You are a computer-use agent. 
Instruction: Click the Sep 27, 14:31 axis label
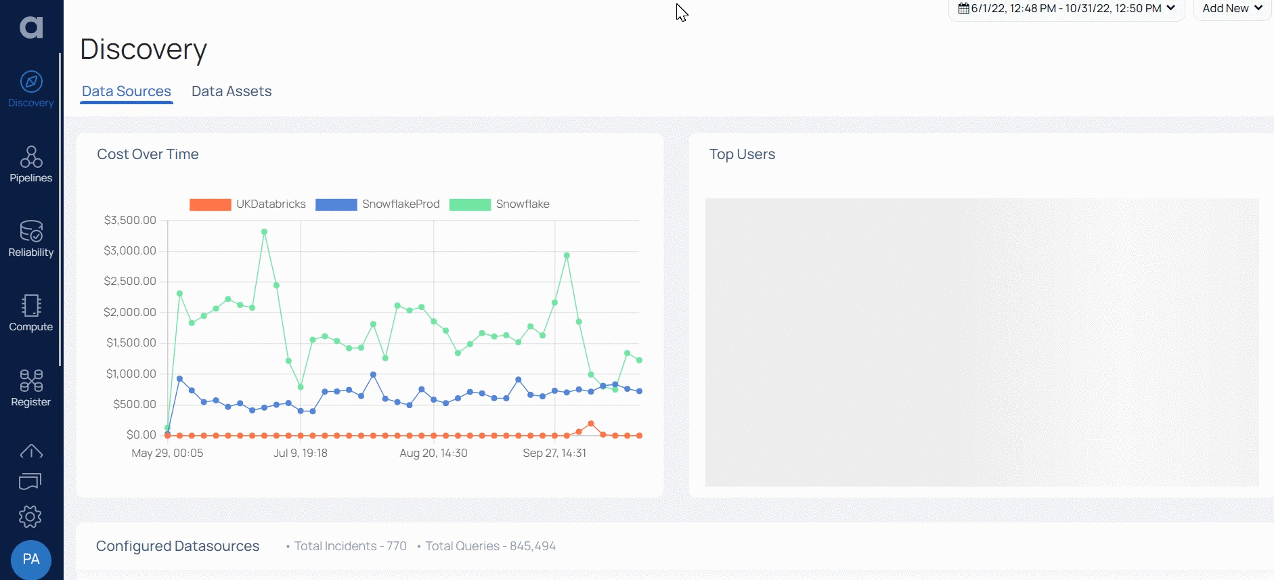click(x=554, y=453)
